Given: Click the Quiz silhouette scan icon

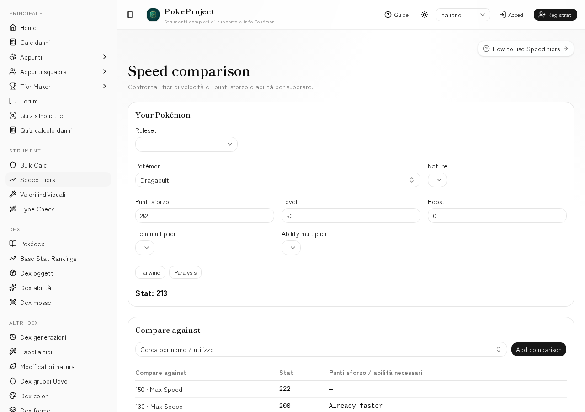Looking at the screenshot, I should pos(13,116).
